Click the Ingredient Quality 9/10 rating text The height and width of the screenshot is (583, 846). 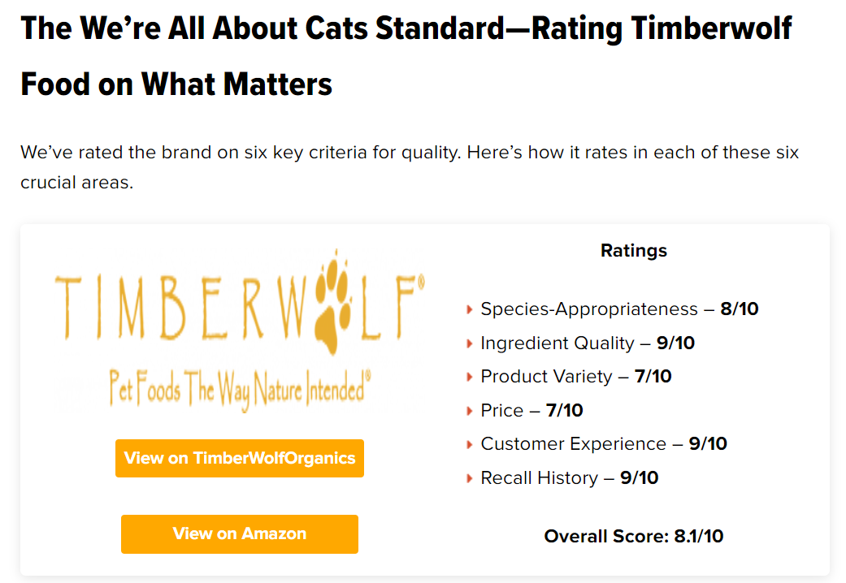(x=588, y=343)
